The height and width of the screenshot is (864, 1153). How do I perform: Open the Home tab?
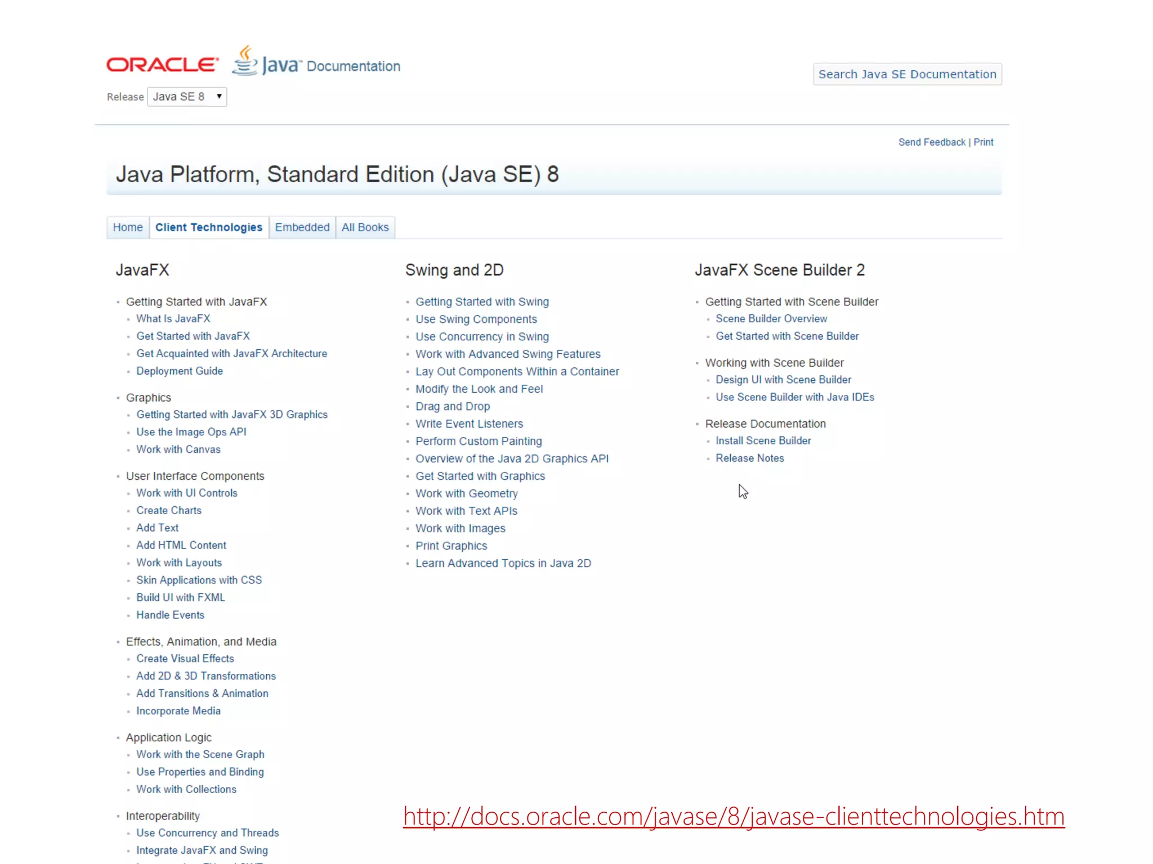tap(128, 227)
